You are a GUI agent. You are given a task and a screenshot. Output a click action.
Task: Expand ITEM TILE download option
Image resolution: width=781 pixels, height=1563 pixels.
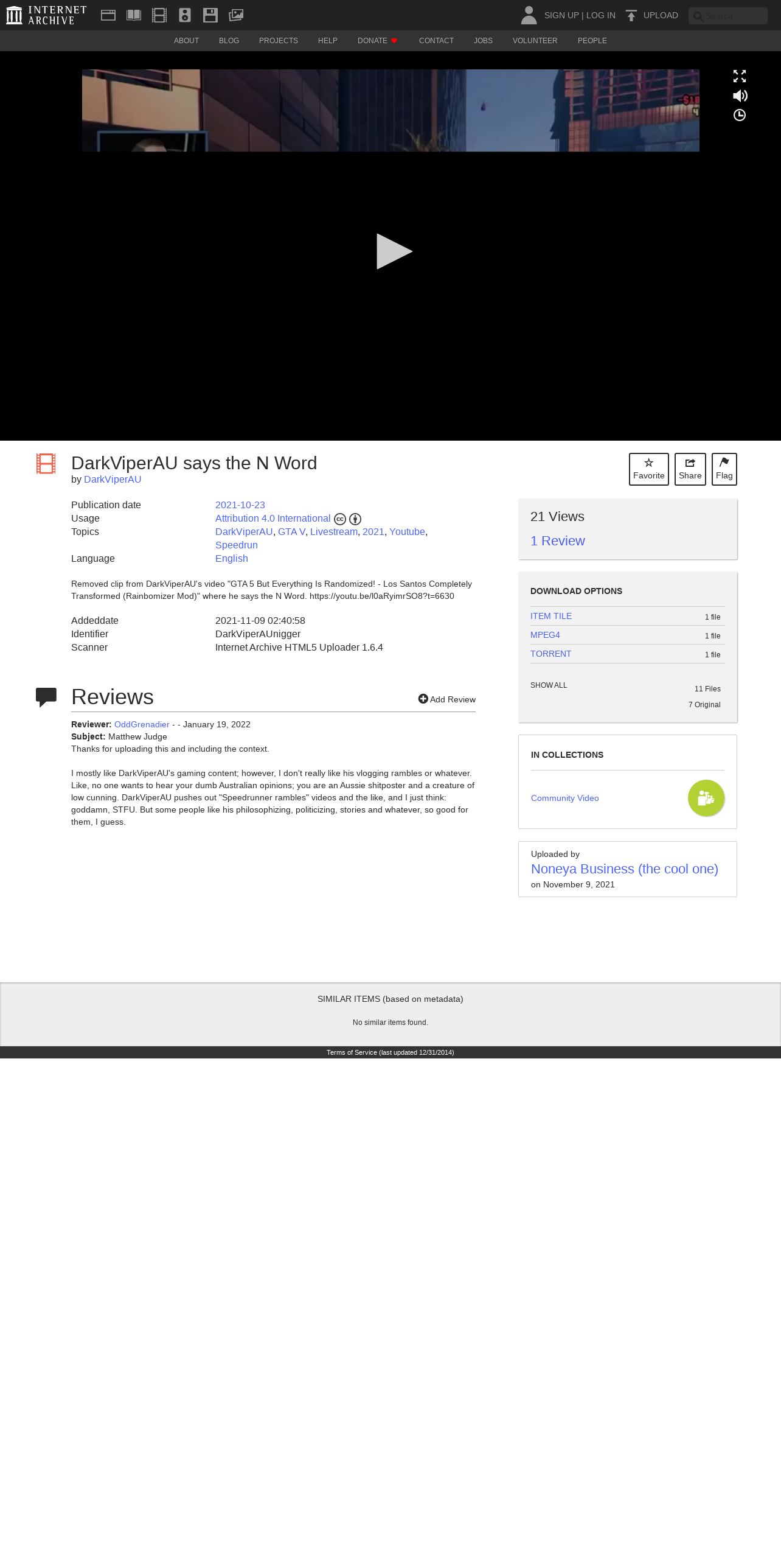(x=551, y=616)
